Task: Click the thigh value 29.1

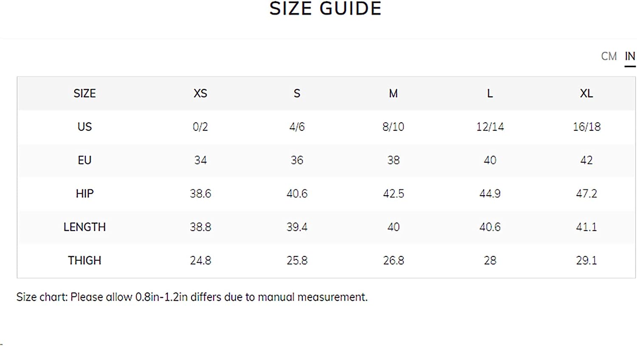Action: 586,260
